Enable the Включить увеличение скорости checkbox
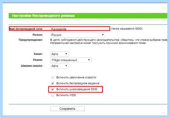The width and height of the screenshot is (170, 118). (x=53, y=78)
